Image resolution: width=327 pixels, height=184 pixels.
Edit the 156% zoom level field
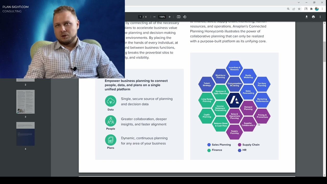[x=162, y=17]
